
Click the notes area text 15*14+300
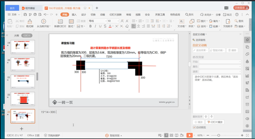(48, 112)
